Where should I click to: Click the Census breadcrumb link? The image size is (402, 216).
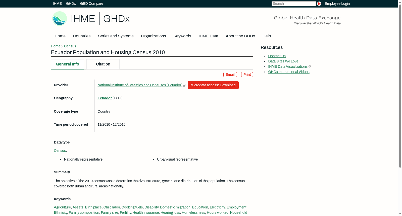[x=70, y=46]
